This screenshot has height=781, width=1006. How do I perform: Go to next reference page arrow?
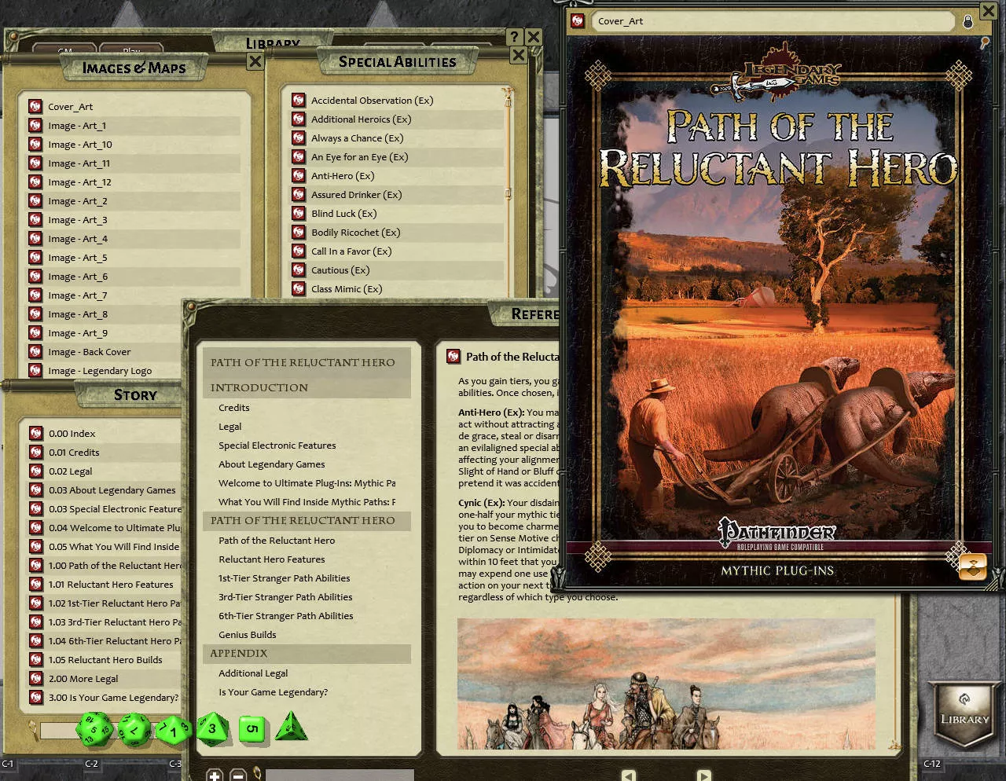point(704,775)
